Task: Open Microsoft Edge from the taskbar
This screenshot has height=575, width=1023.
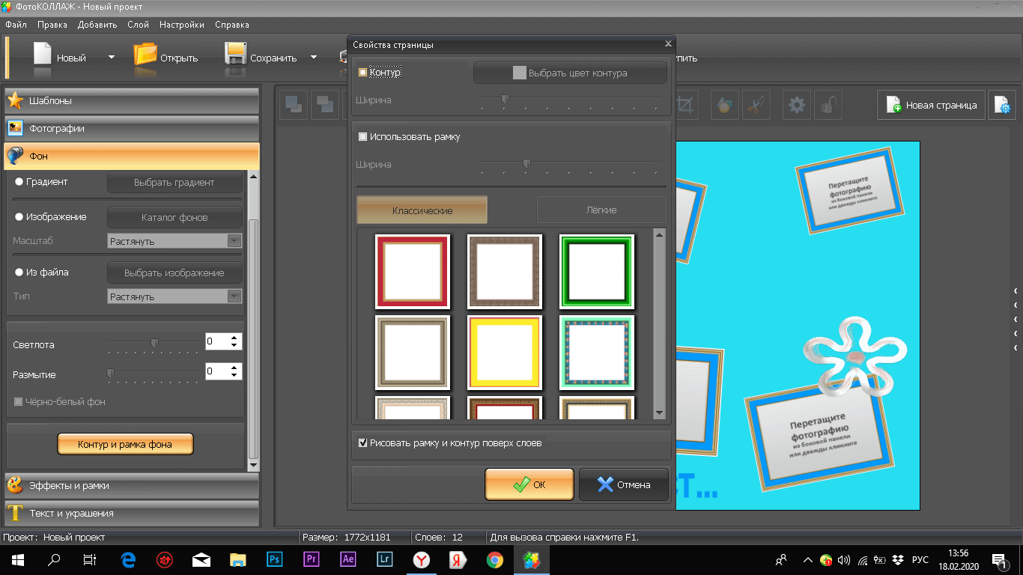Action: pos(128,559)
